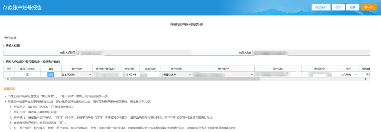Click the 附送资料 button
Image resolution: width=381 pixels, height=132 pixels.
pos(321,7)
